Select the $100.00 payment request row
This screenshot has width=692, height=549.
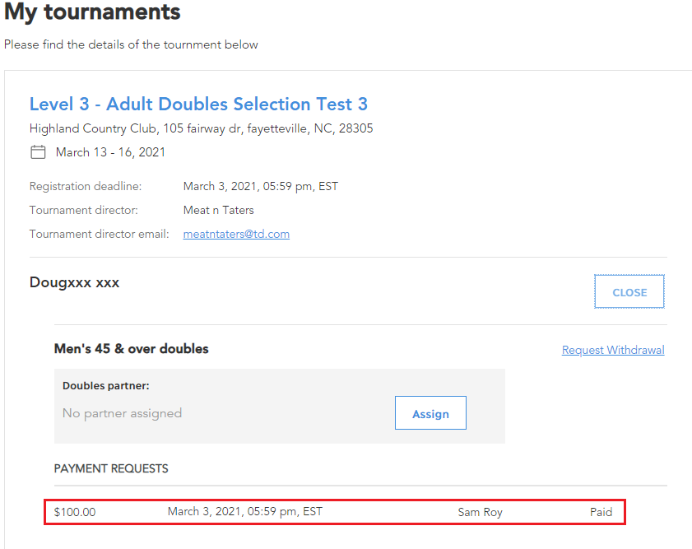[335, 512]
